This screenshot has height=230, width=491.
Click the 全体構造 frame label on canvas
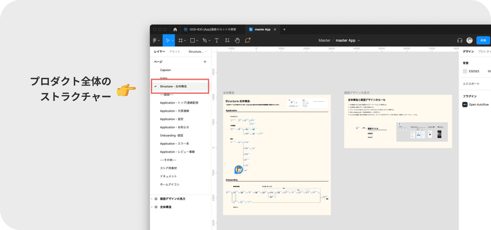pos(228,93)
